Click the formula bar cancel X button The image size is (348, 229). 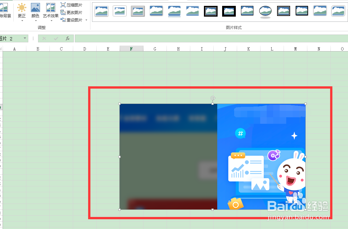point(44,38)
